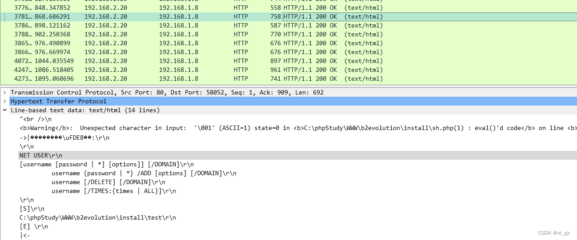Collapse the Line-based text data arrow
The image size is (577, 240).
coord(4,110)
